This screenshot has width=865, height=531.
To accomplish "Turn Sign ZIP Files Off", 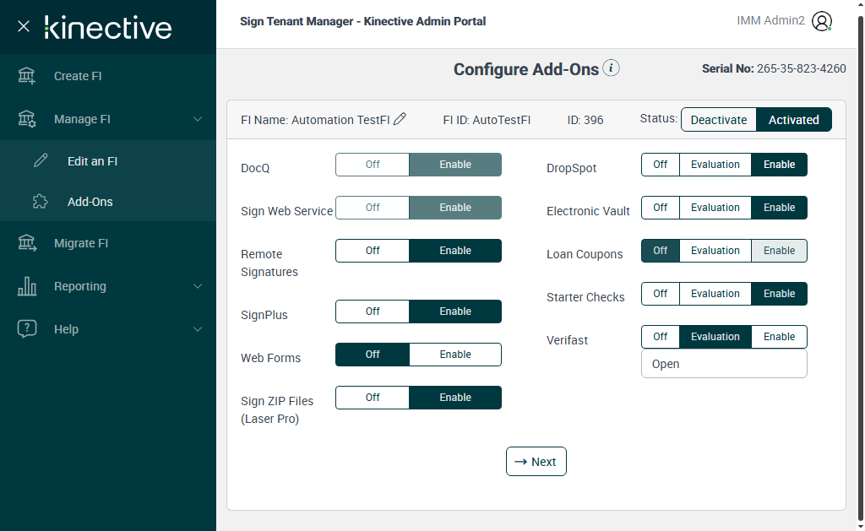I will tap(373, 397).
